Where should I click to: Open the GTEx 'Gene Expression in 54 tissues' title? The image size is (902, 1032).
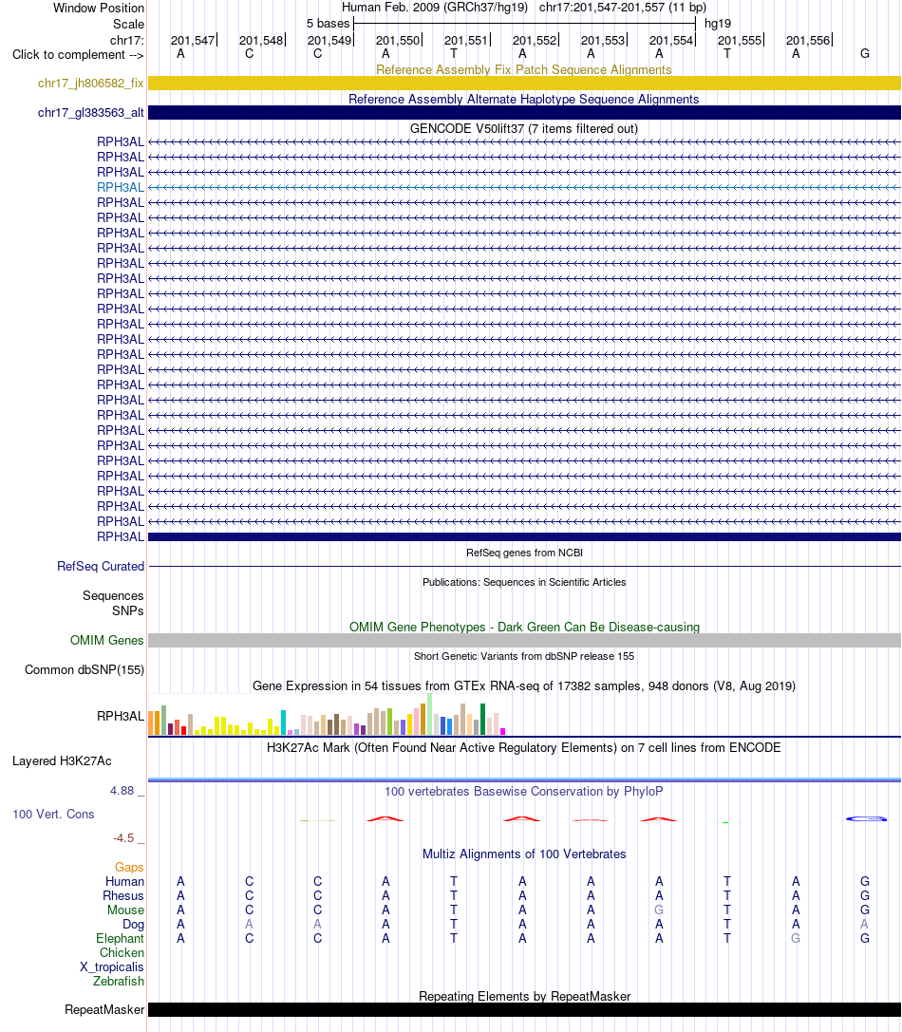coord(524,685)
